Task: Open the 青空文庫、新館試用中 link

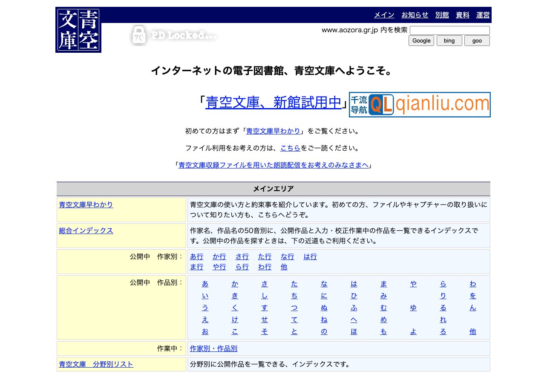Action: (x=273, y=103)
